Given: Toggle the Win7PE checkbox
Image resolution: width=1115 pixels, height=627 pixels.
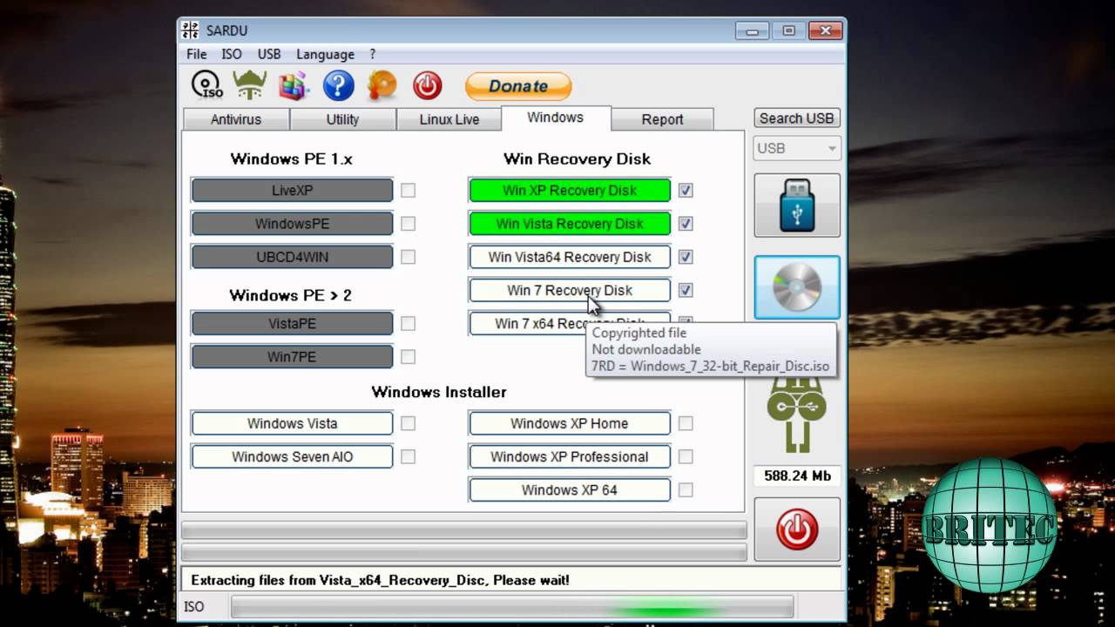Looking at the screenshot, I should [408, 357].
